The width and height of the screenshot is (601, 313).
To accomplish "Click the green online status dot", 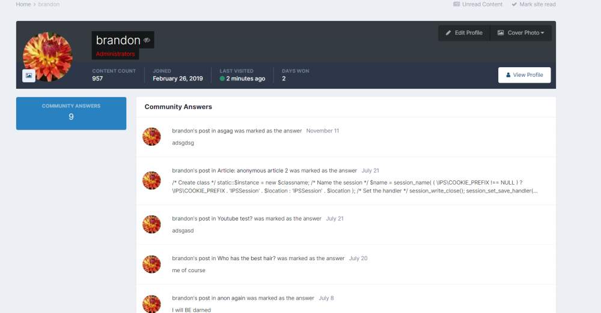I will pyautogui.click(x=222, y=79).
